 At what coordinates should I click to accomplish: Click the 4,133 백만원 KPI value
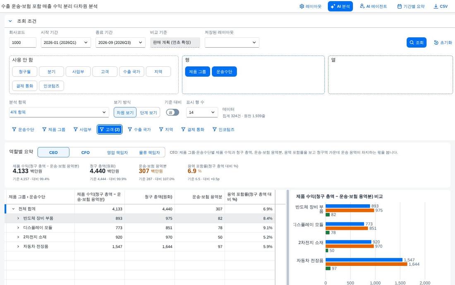[27, 171]
